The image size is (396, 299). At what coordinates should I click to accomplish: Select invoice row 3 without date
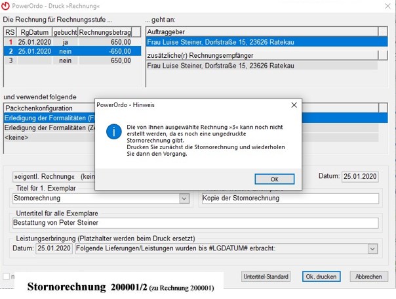click(72, 60)
